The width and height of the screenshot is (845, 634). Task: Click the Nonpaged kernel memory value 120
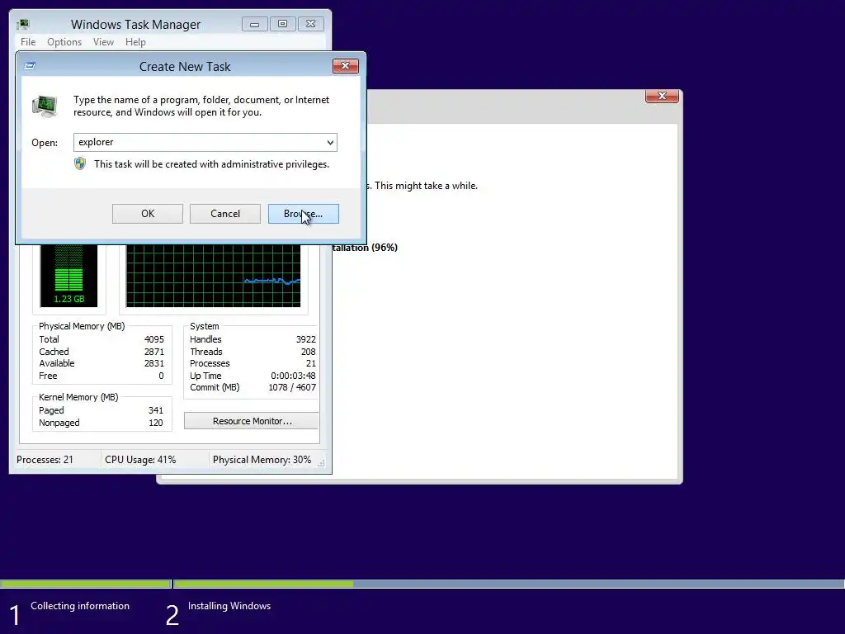[156, 423]
